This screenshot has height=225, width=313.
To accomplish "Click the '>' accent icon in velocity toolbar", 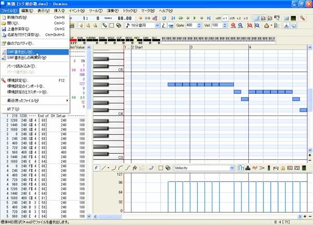I will click(x=262, y=168).
